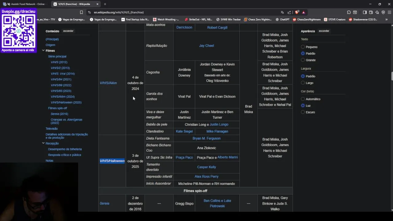Open the Alberto Marini link
The width and height of the screenshot is (393, 221).
pyautogui.click(x=228, y=157)
